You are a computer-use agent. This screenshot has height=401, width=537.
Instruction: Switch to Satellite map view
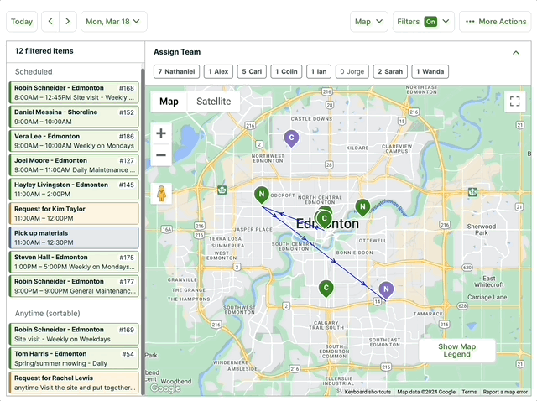coord(213,102)
